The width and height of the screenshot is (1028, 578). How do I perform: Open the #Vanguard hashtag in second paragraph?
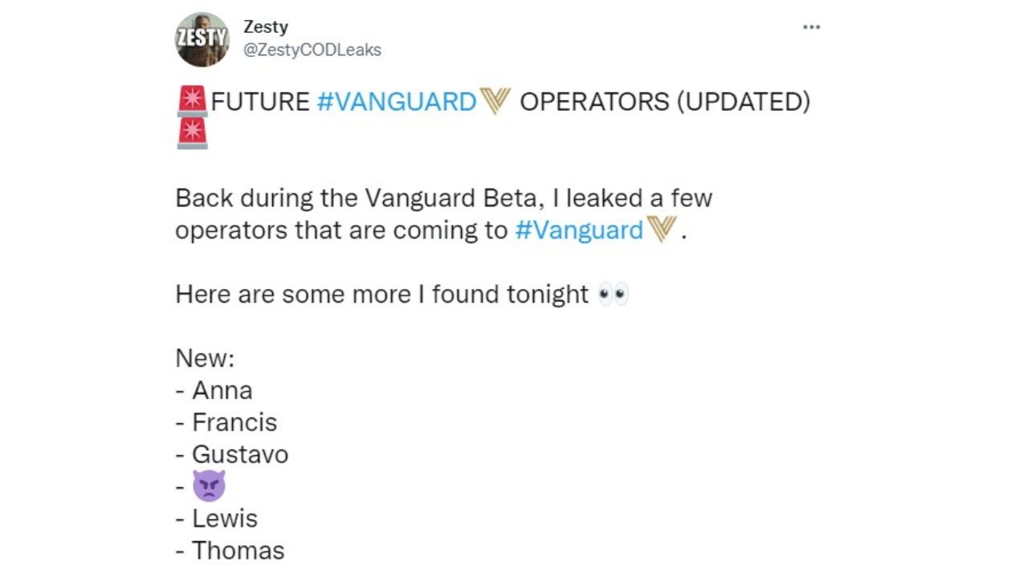[578, 230]
